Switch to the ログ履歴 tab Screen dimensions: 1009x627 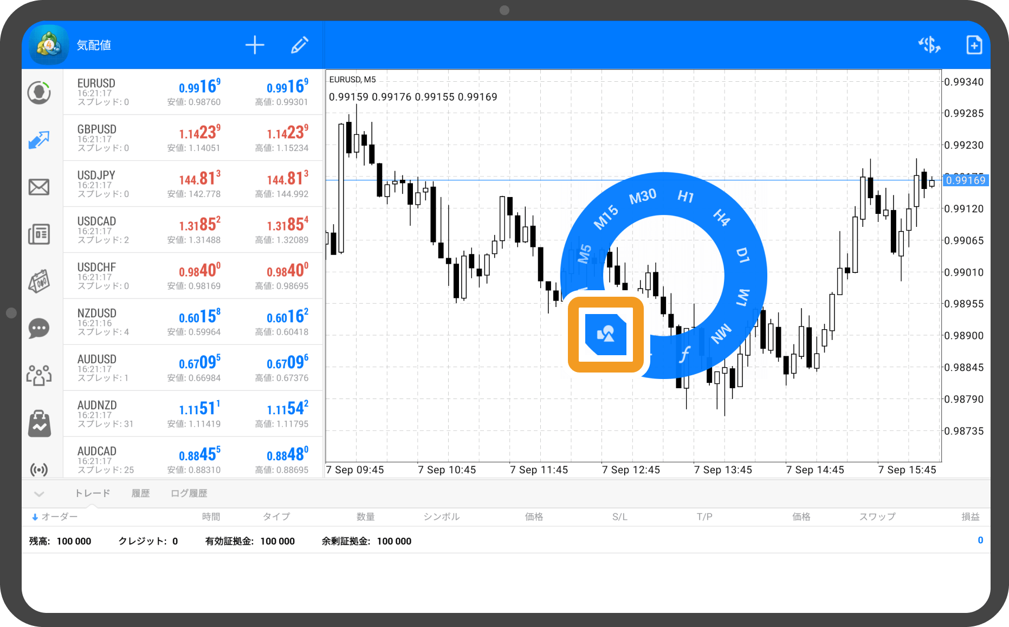click(x=189, y=493)
